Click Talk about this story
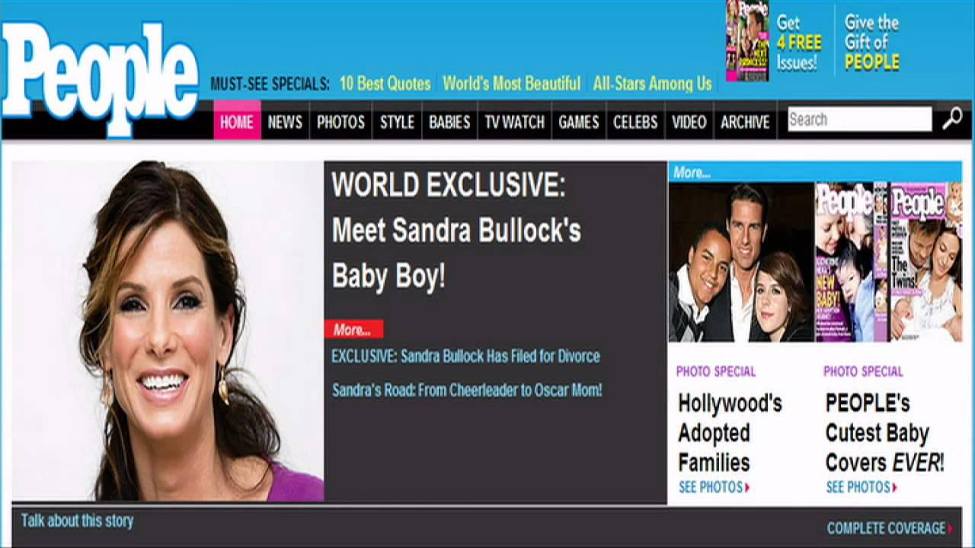This screenshot has height=548, width=975. pyautogui.click(x=77, y=521)
